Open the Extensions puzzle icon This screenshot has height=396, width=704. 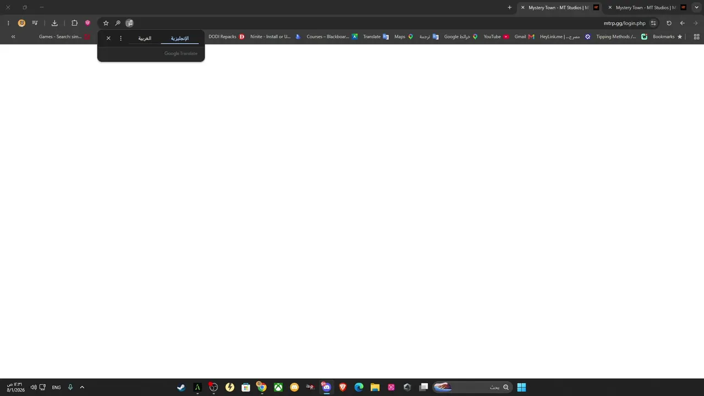pos(75,23)
